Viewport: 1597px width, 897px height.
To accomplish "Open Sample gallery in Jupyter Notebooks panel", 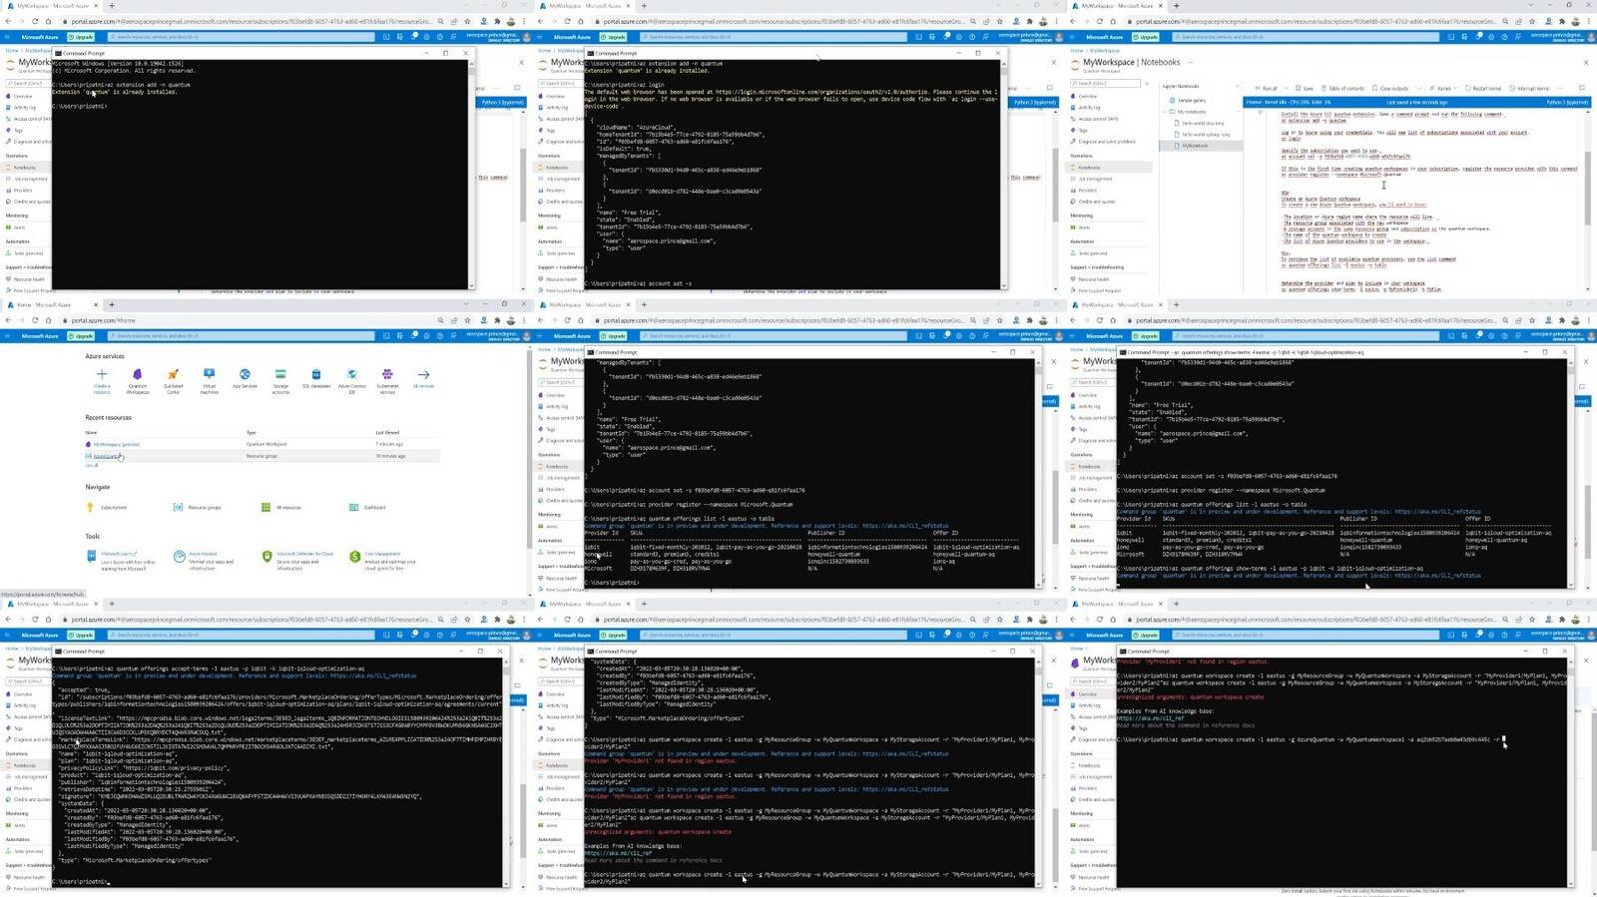I will coord(1189,100).
